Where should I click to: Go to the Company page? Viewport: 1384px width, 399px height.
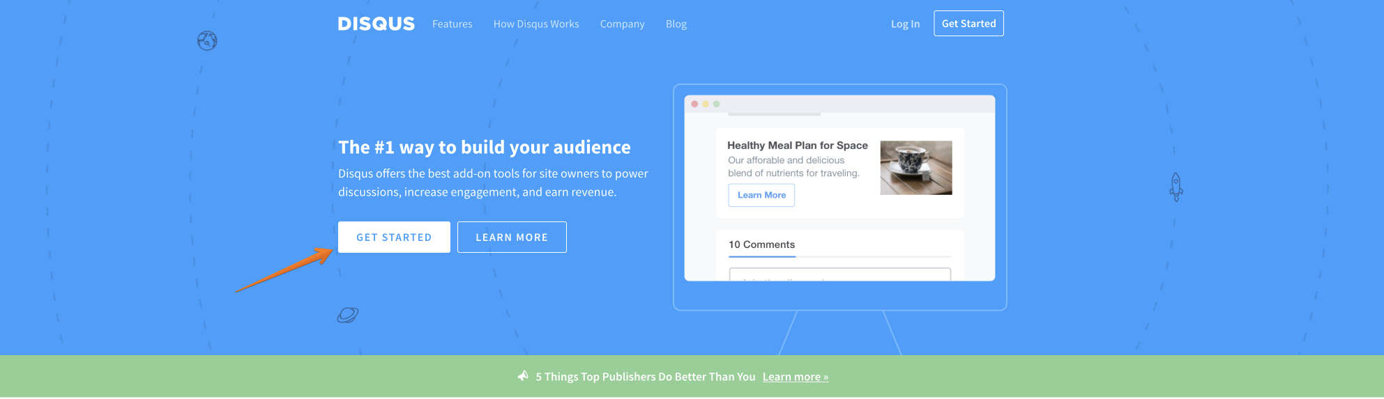[x=622, y=24]
